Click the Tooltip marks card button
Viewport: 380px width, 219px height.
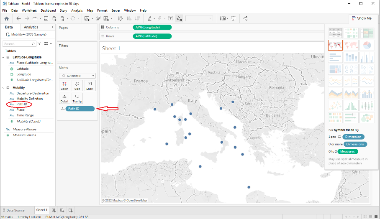coord(77,98)
